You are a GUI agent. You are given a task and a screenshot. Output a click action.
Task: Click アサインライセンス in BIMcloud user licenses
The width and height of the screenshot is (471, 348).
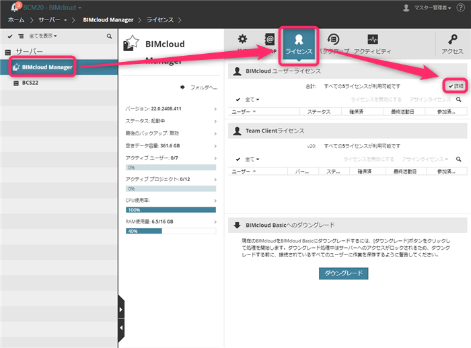click(x=430, y=99)
